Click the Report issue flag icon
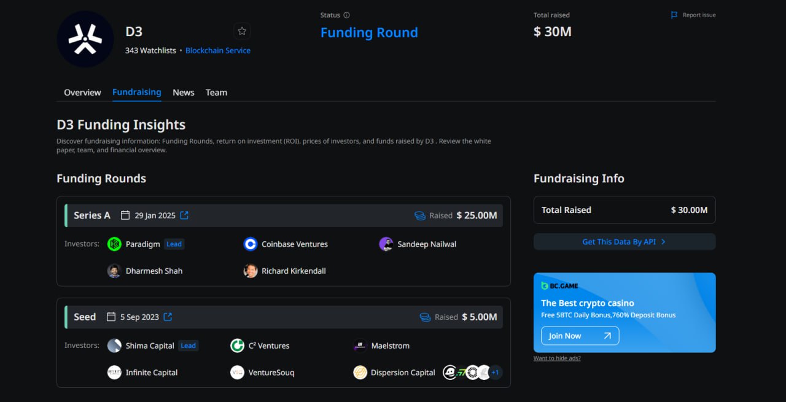The width and height of the screenshot is (786, 402). point(674,15)
